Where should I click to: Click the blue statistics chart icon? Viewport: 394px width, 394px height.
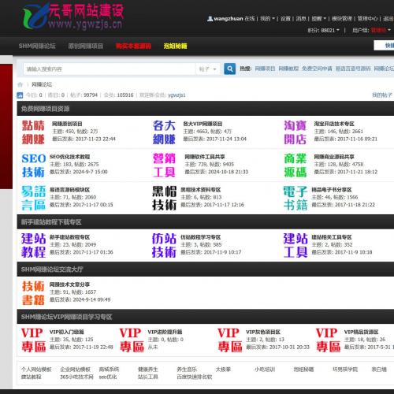pos(20,95)
